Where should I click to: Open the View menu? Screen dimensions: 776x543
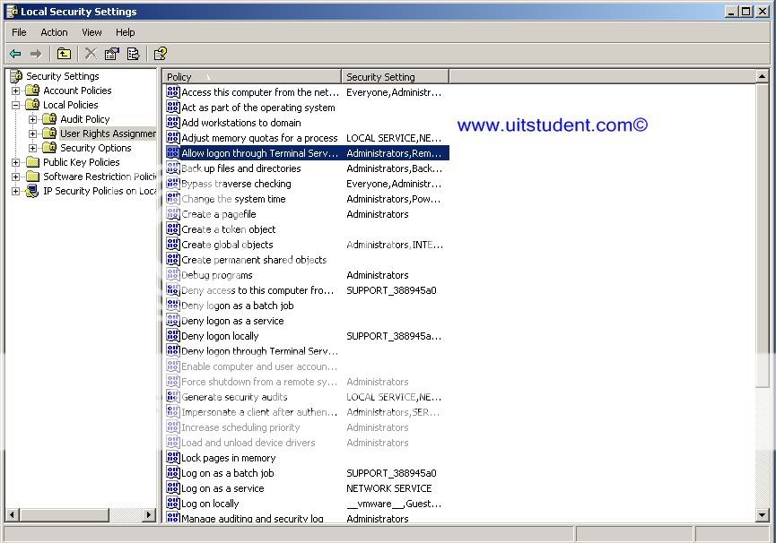(92, 32)
